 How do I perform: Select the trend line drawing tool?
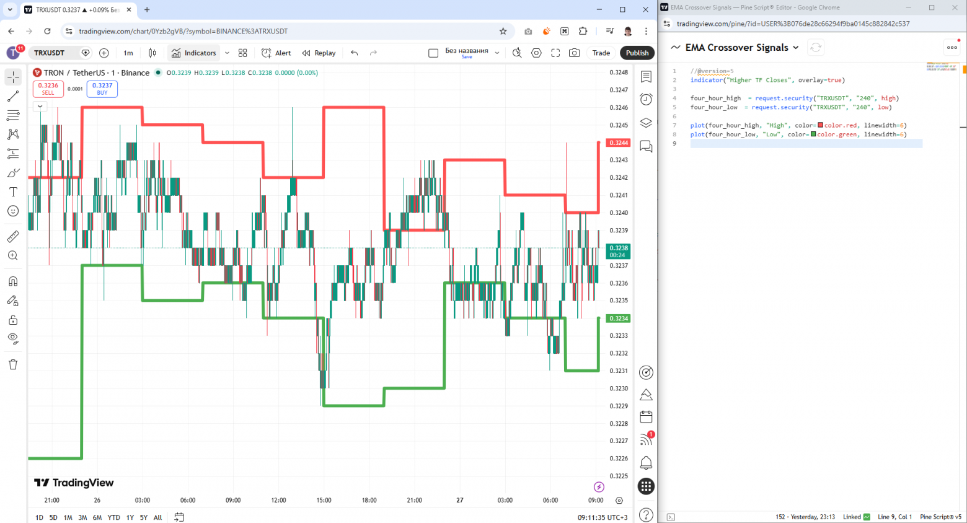tap(13, 96)
